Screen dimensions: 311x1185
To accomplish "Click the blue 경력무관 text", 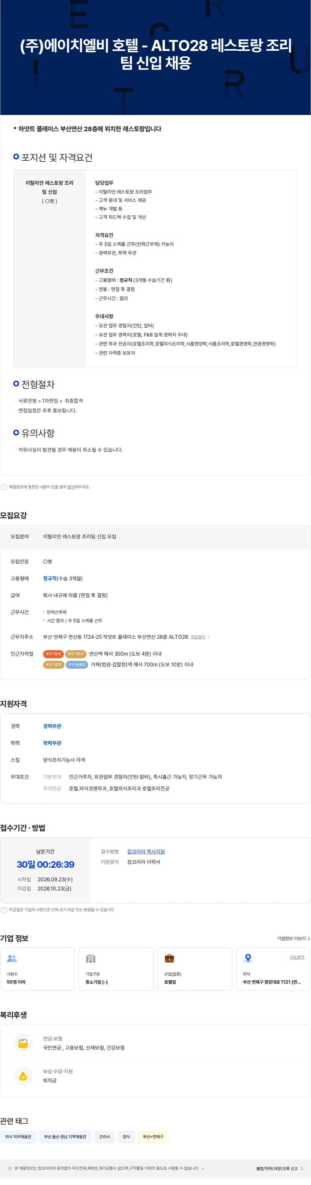I will (x=52, y=726).
